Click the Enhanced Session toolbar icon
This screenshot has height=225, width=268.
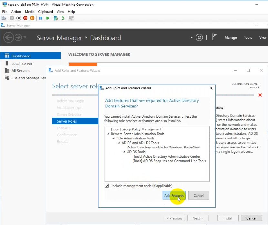click(71, 18)
